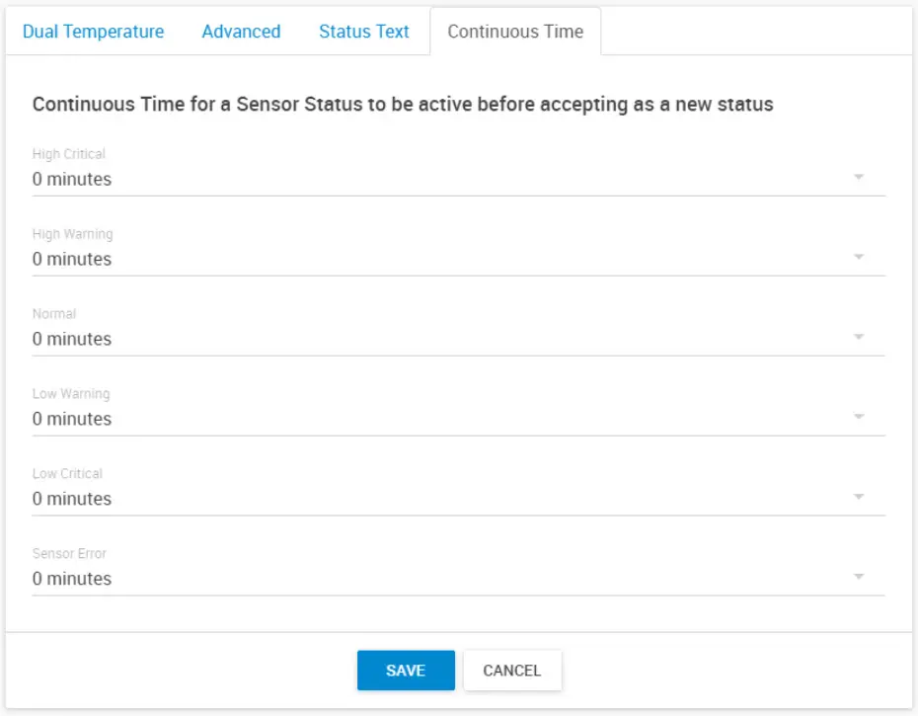Go to the Status Text tab
Image resolution: width=918 pixels, height=716 pixels.
(x=364, y=32)
